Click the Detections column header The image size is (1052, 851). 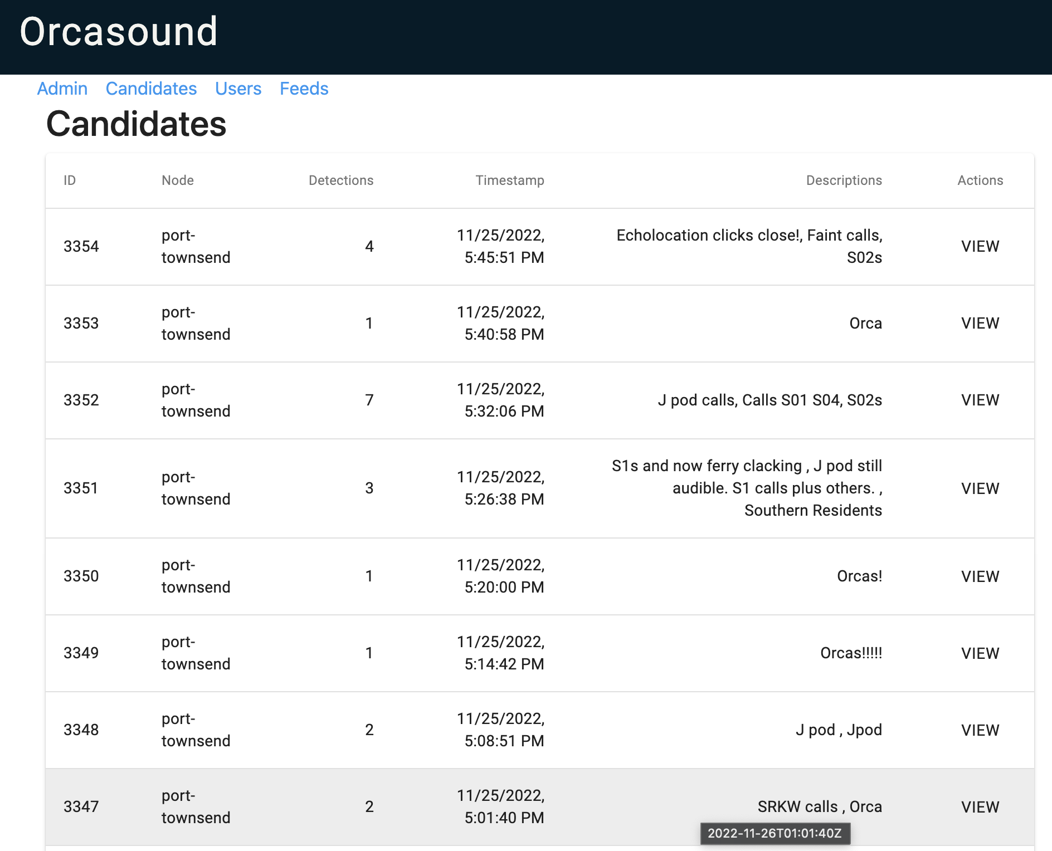coord(341,180)
